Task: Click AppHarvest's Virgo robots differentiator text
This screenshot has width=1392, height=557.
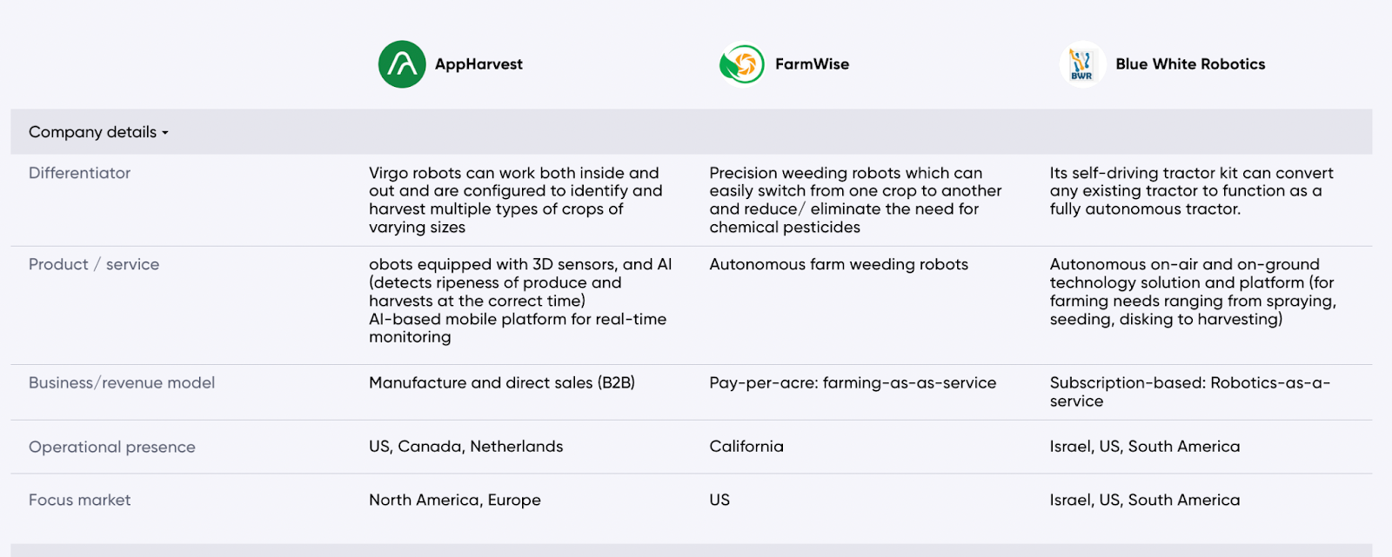Action: (x=515, y=200)
